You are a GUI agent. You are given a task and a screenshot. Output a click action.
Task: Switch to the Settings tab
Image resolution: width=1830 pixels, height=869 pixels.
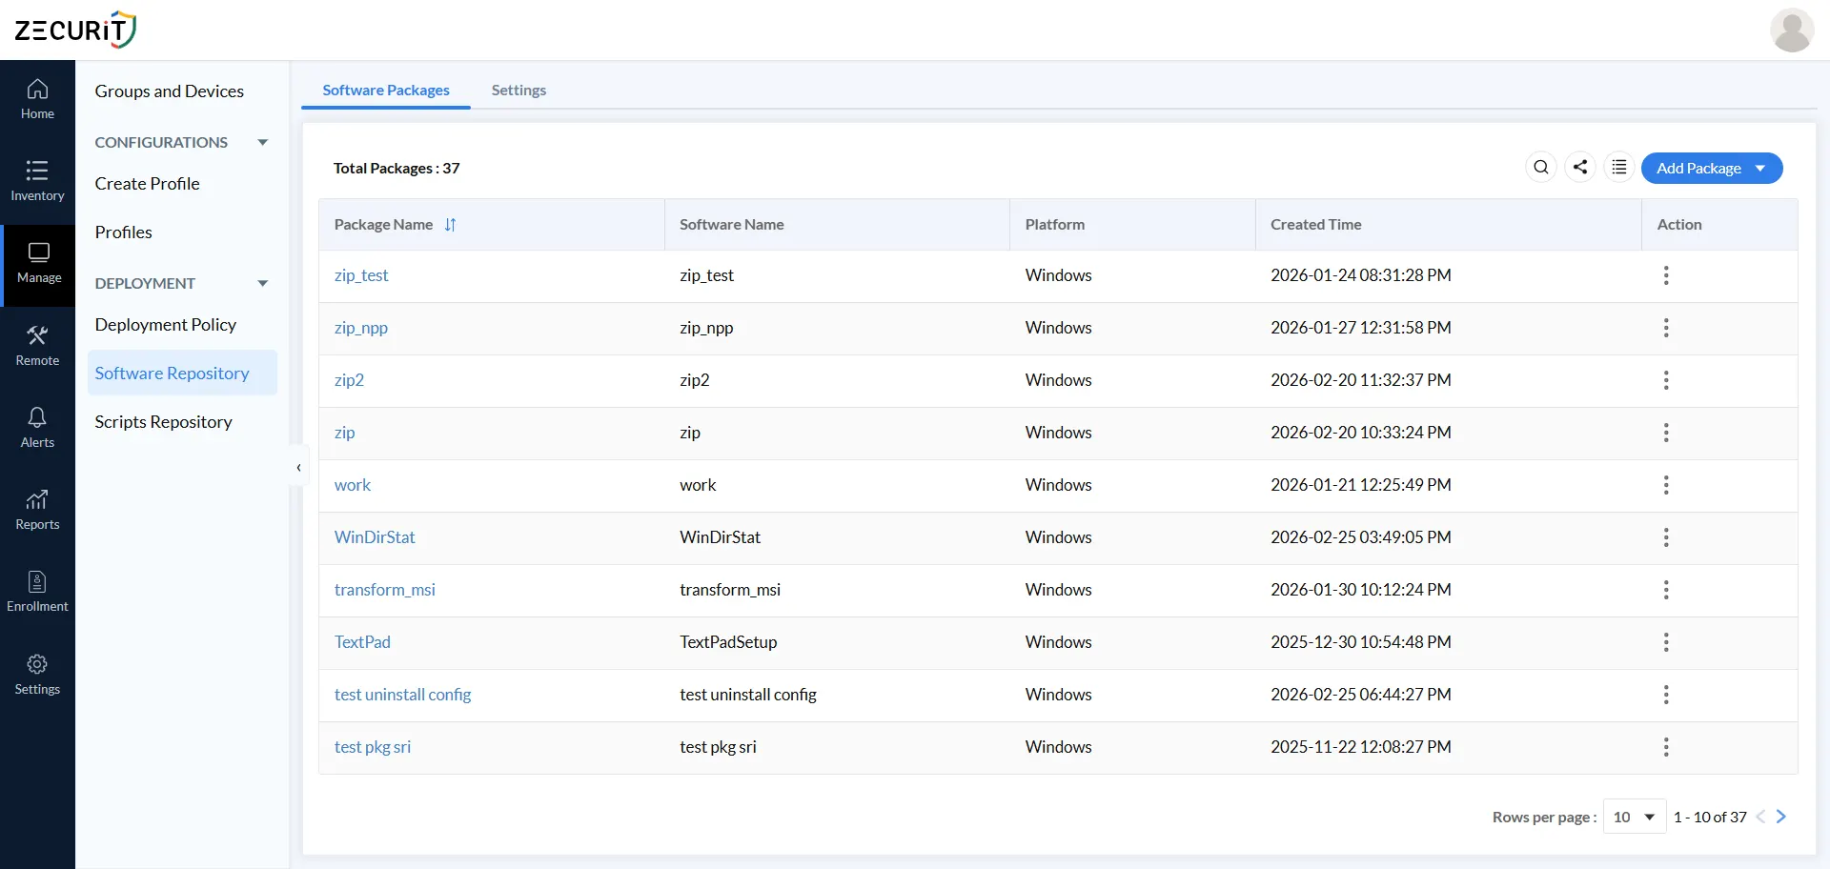pos(518,90)
